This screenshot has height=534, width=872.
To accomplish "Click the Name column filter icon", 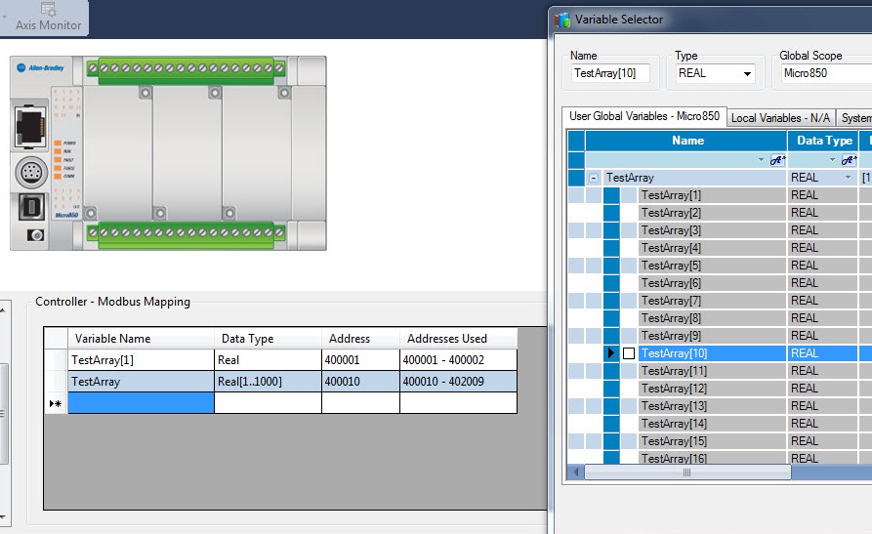I will (x=777, y=160).
